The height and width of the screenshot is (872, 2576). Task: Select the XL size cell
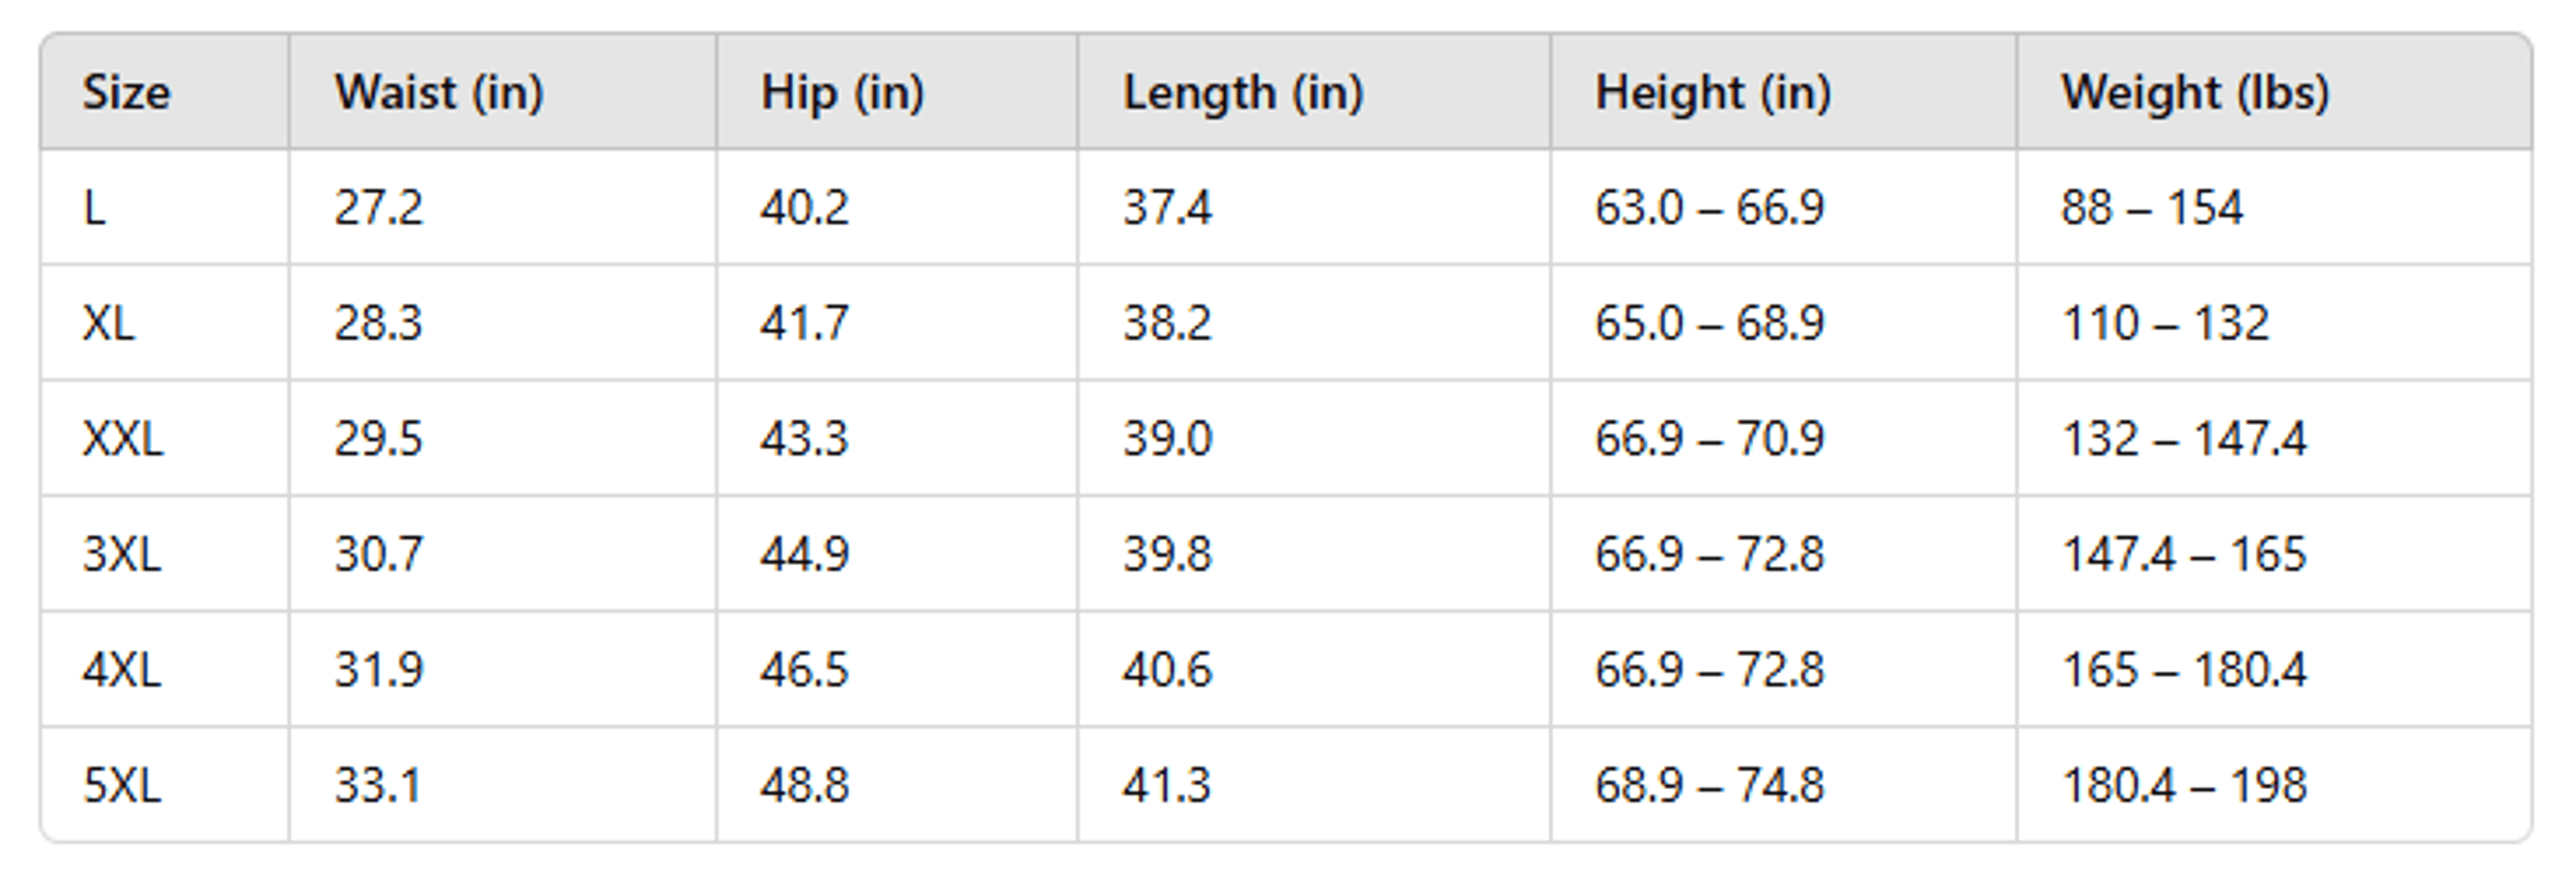[x=165, y=323]
